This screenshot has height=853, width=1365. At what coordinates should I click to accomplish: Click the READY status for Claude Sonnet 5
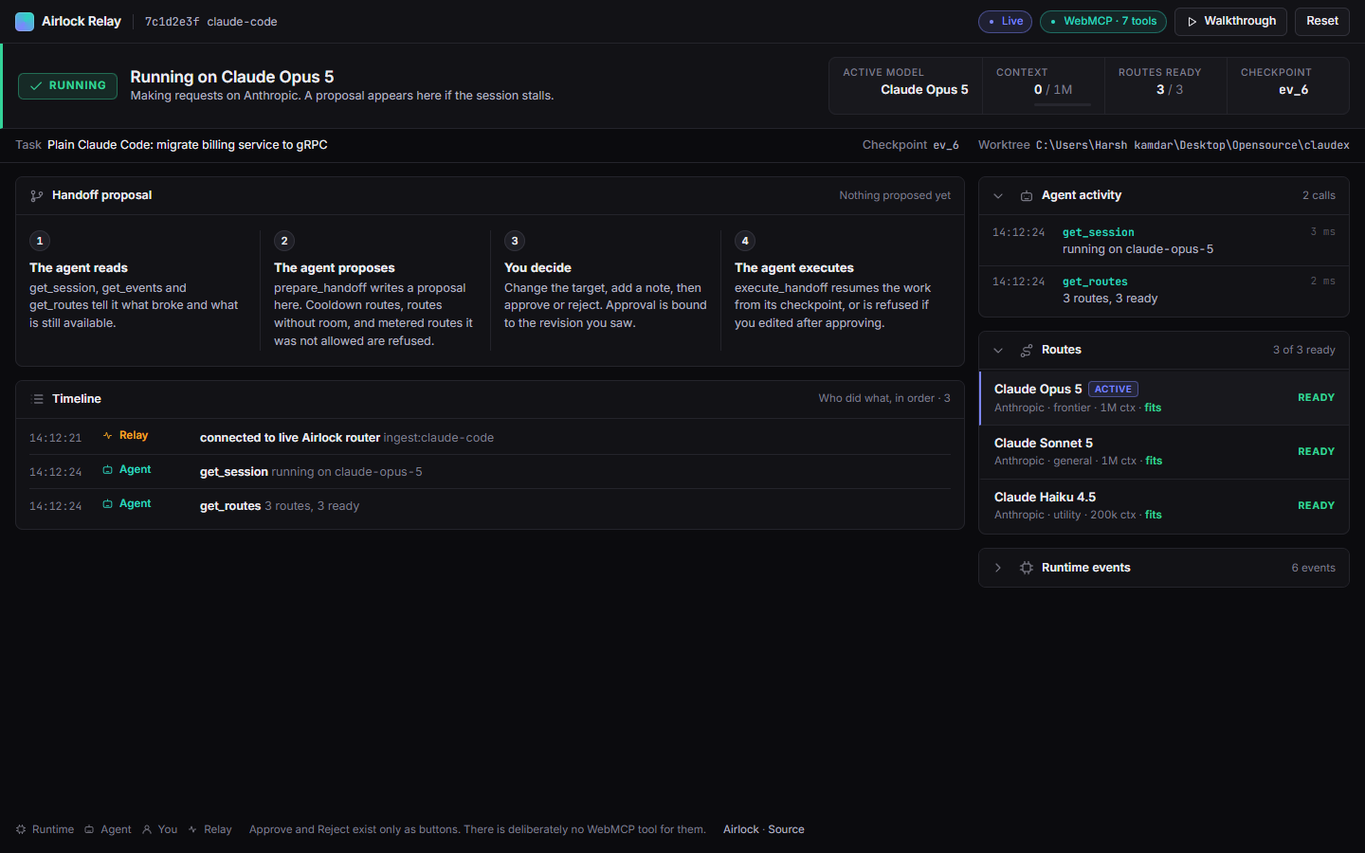1316,452
